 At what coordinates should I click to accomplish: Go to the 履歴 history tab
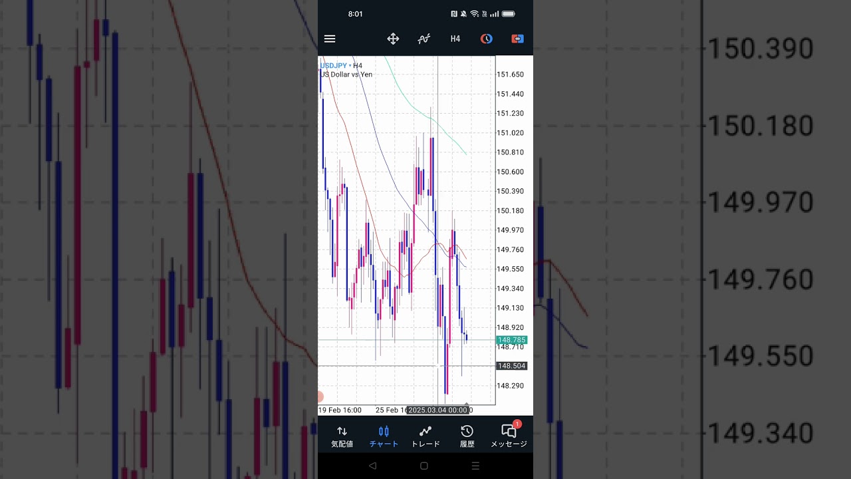pyautogui.click(x=467, y=436)
